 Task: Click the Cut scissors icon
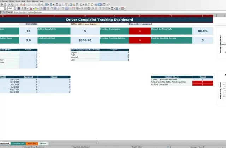[x=9, y=5]
